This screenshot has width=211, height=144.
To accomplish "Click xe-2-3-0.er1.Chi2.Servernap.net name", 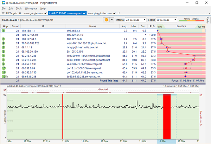I will [x=84, y=64].
